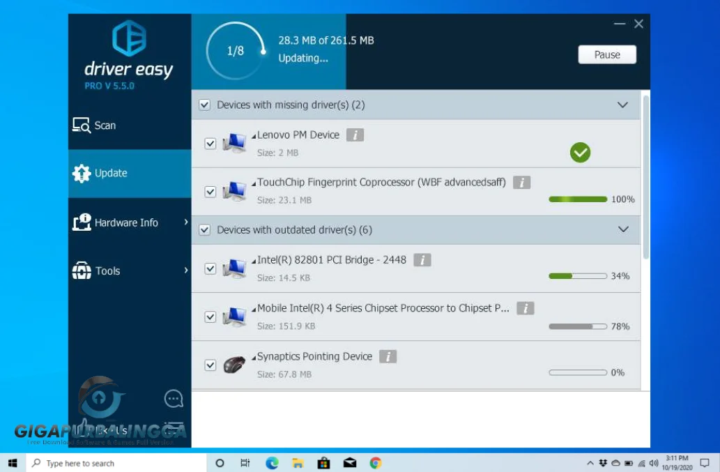Collapse the Devices with missing driver(s) section
720x472 pixels.
pos(623,105)
